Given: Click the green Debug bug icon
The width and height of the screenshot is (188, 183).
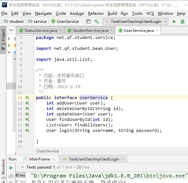Looking at the screenshot, I should pyautogui.click(x=183, y=22).
